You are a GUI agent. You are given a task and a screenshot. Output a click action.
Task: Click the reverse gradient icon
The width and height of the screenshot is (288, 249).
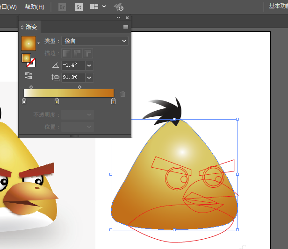[29, 76]
